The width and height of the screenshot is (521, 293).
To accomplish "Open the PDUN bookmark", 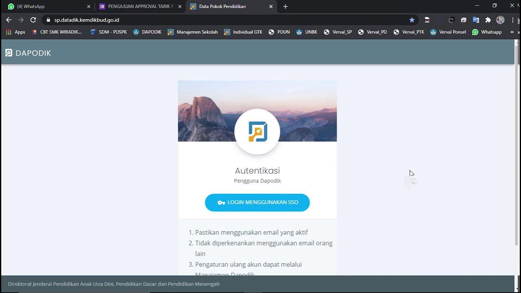I will (x=279, y=32).
